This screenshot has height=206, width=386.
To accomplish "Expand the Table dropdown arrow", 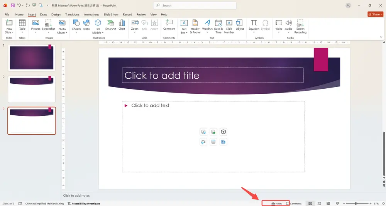I will click(22, 32).
